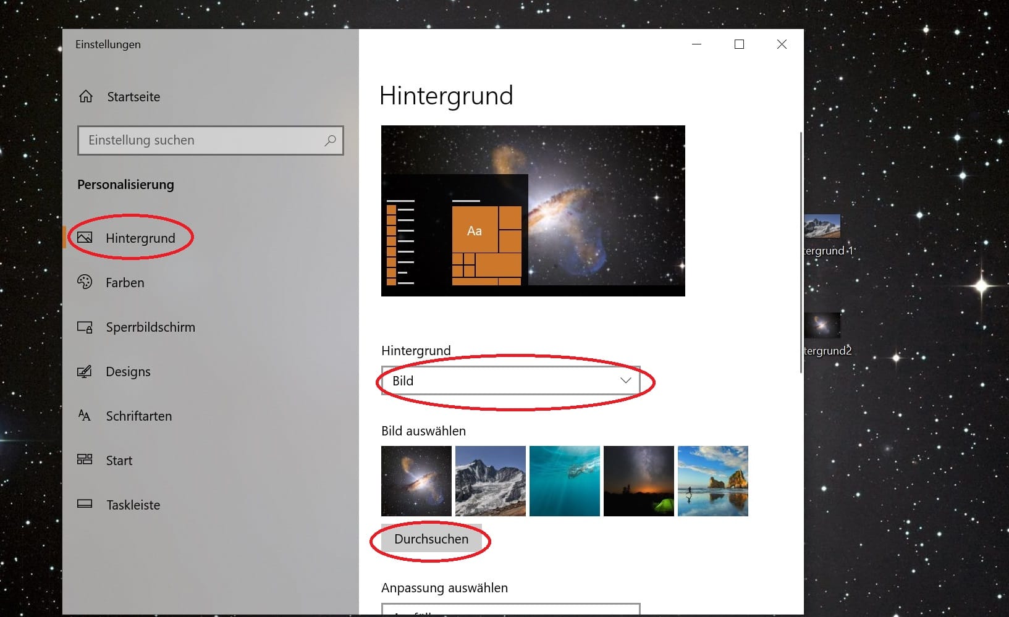Click the Taskleiste taskbar icon
Viewport: 1009px width, 617px height.
[x=85, y=504]
